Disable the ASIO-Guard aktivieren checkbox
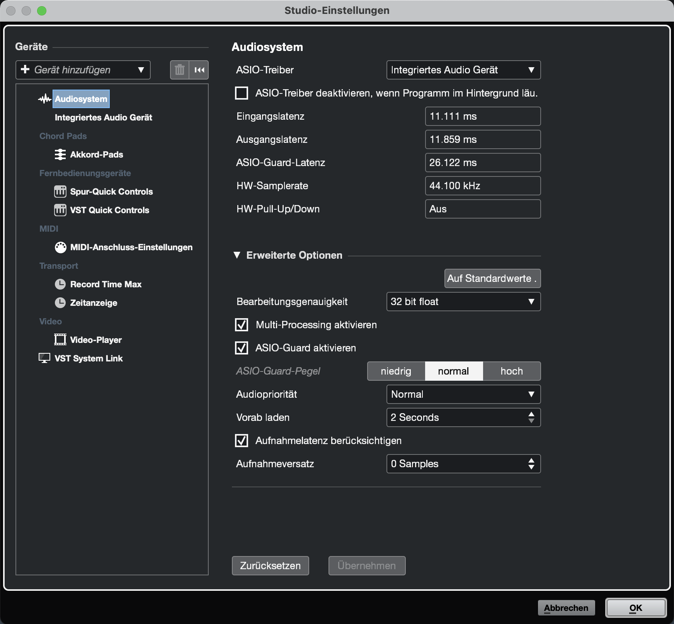 tap(242, 348)
